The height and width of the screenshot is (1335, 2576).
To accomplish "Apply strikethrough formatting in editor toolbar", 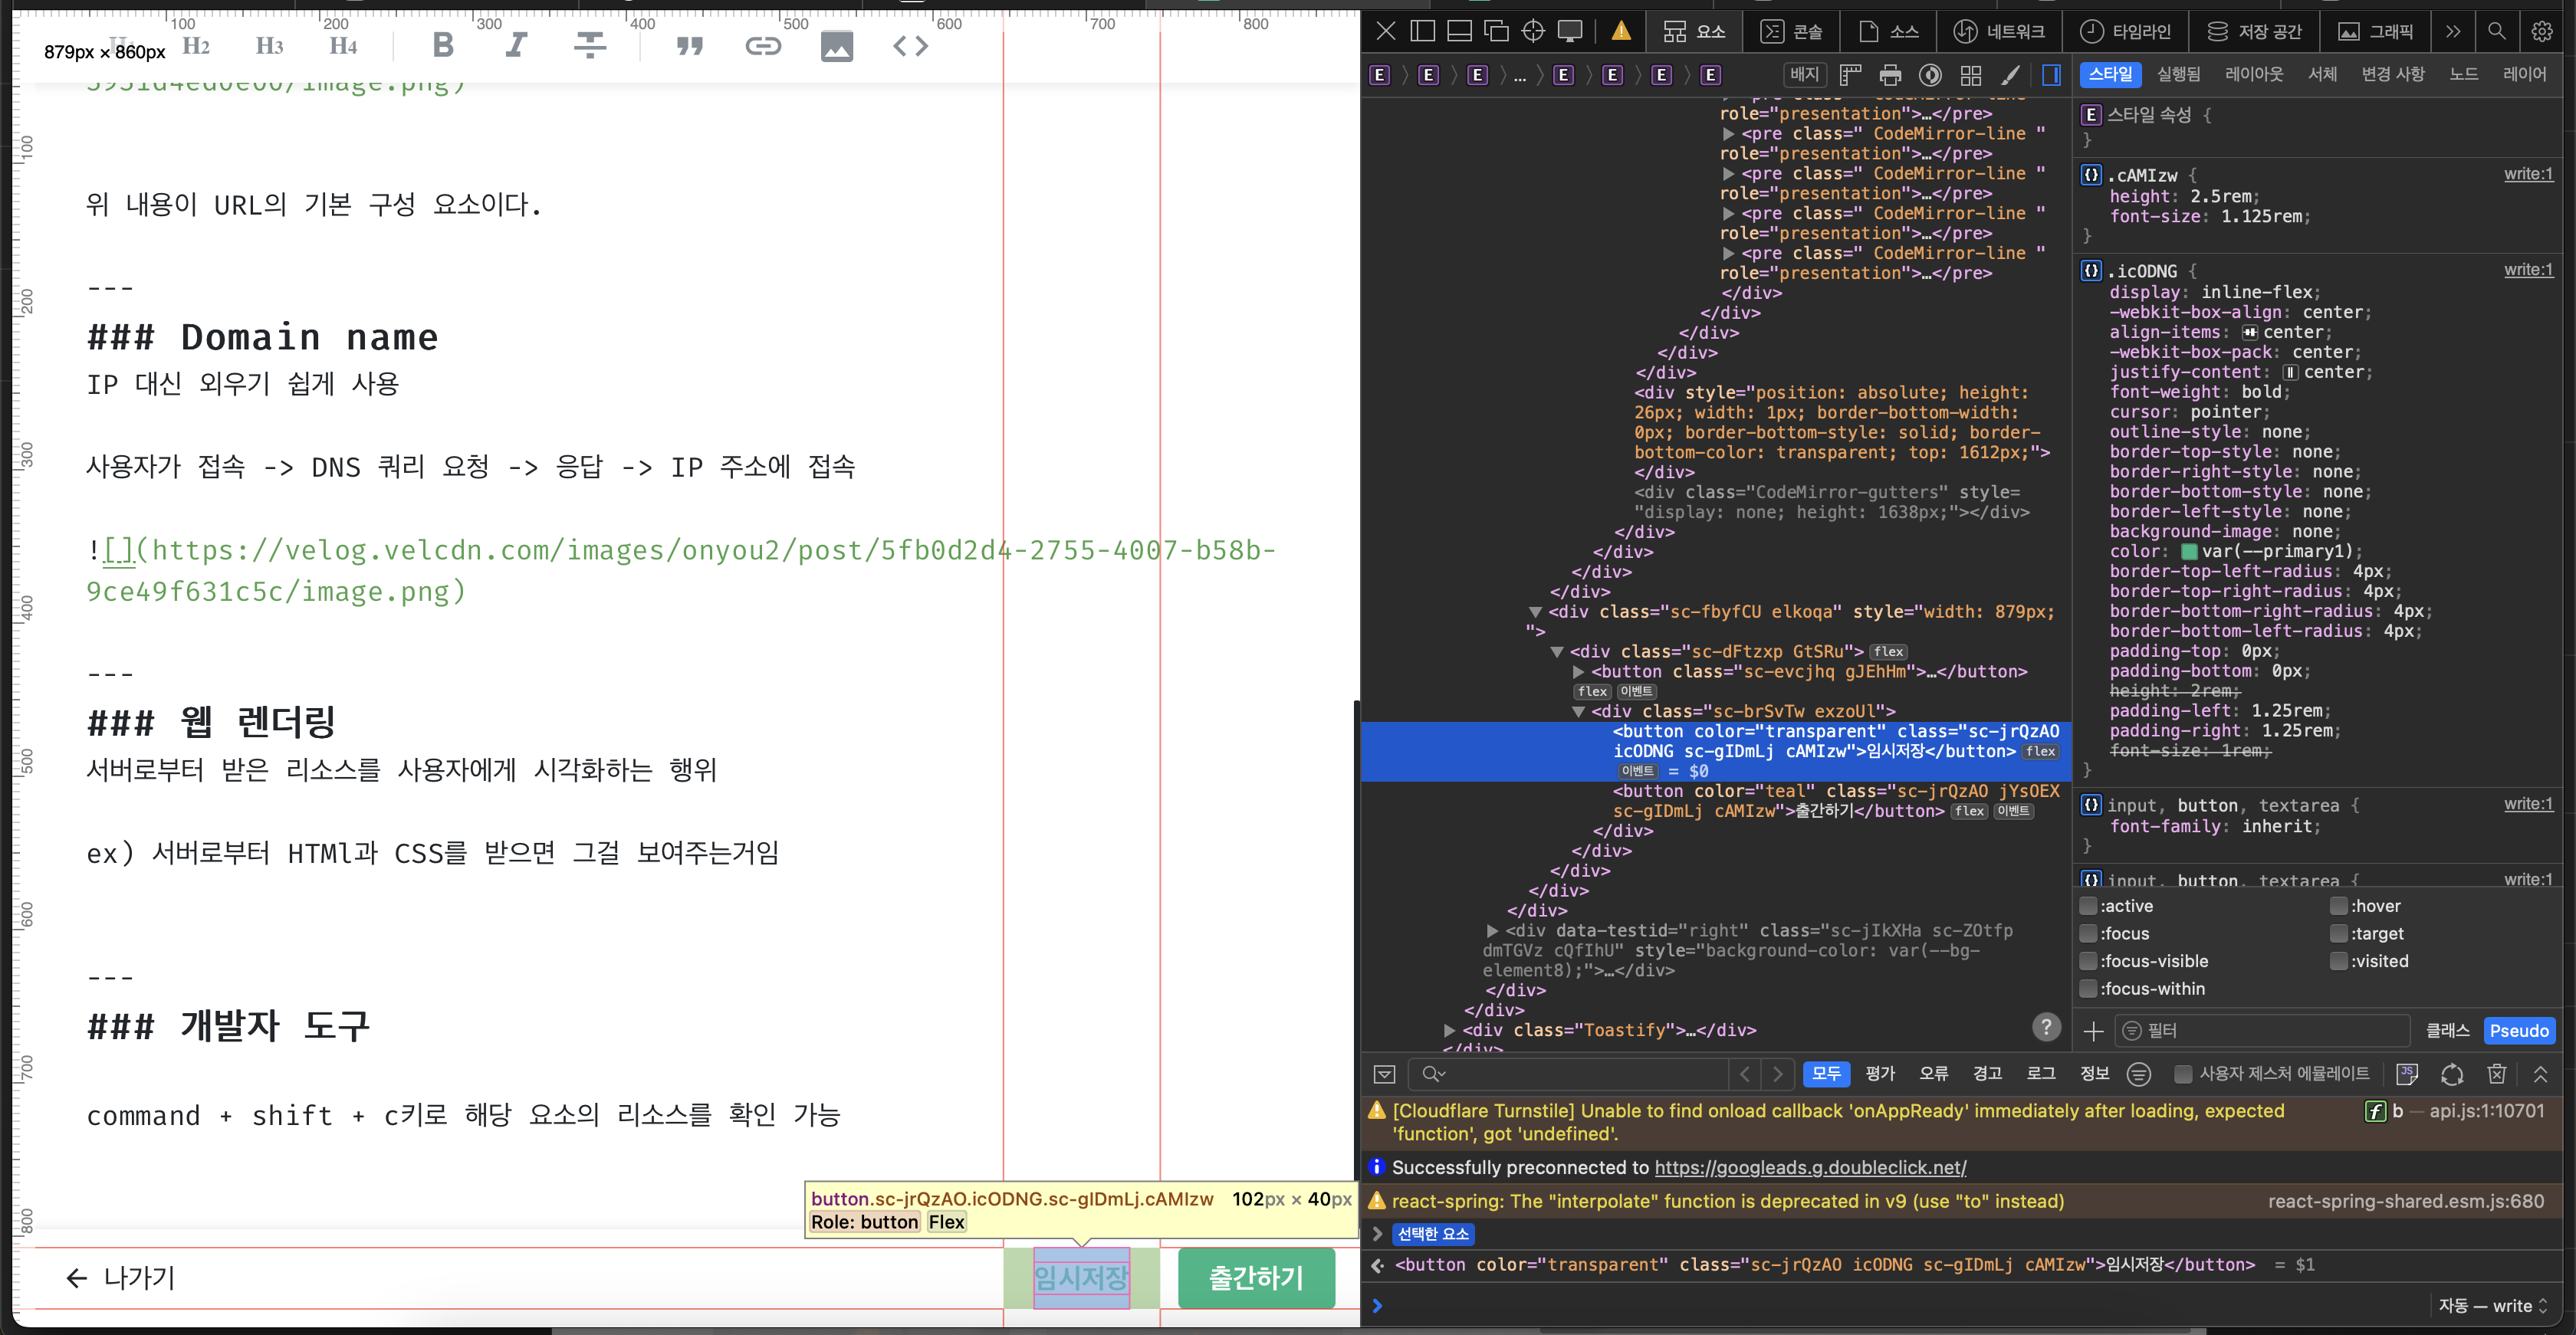I will tap(590, 45).
